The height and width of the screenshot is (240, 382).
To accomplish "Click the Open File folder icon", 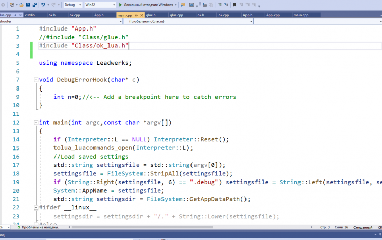I will coord(21,5).
